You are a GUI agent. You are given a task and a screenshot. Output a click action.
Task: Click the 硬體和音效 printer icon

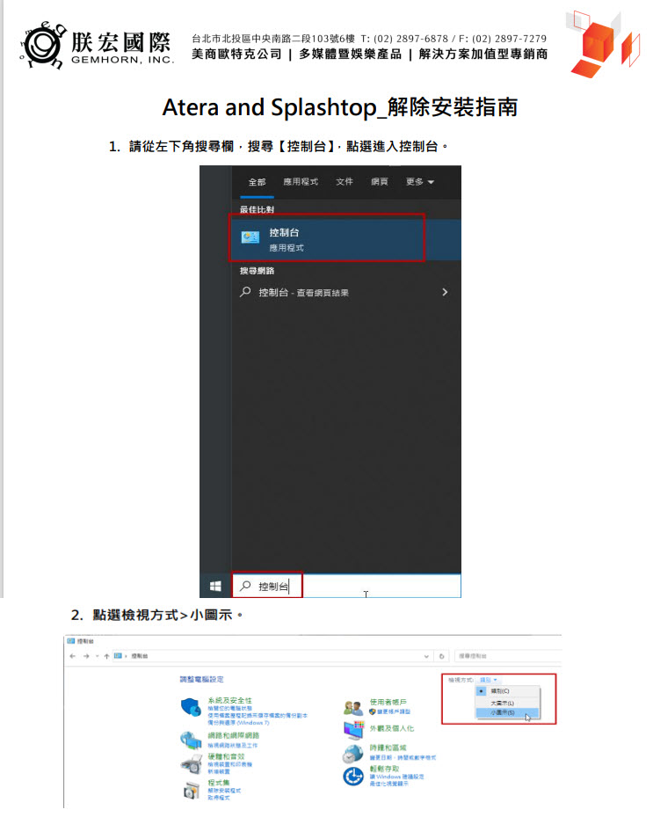[x=191, y=761]
